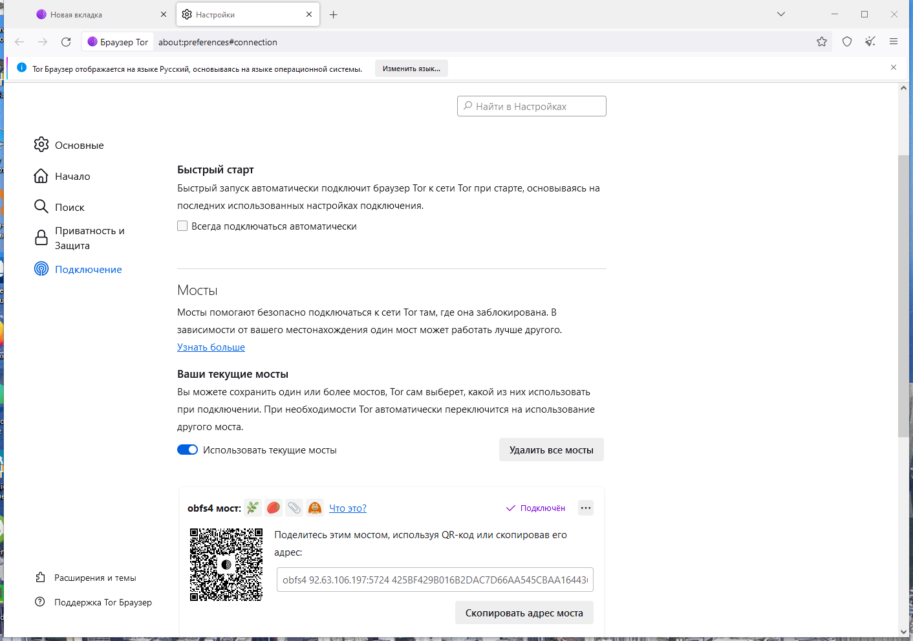Click the Браузер Tor identity badge
913x641 pixels.
point(118,42)
